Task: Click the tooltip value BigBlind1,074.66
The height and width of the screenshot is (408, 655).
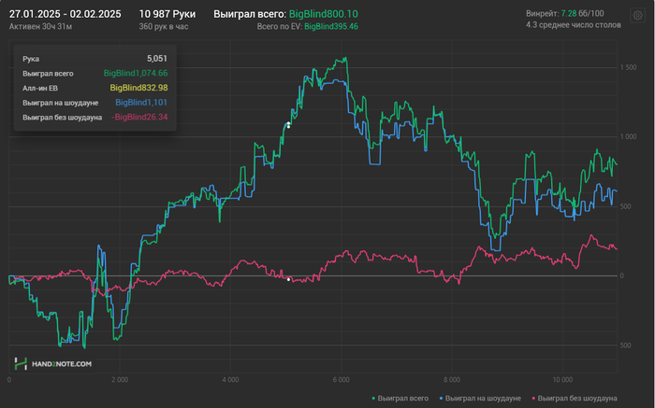Action: [x=136, y=74]
